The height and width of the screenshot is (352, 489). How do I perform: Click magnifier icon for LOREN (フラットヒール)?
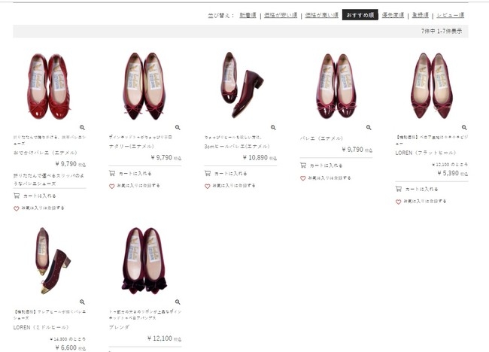(x=464, y=127)
